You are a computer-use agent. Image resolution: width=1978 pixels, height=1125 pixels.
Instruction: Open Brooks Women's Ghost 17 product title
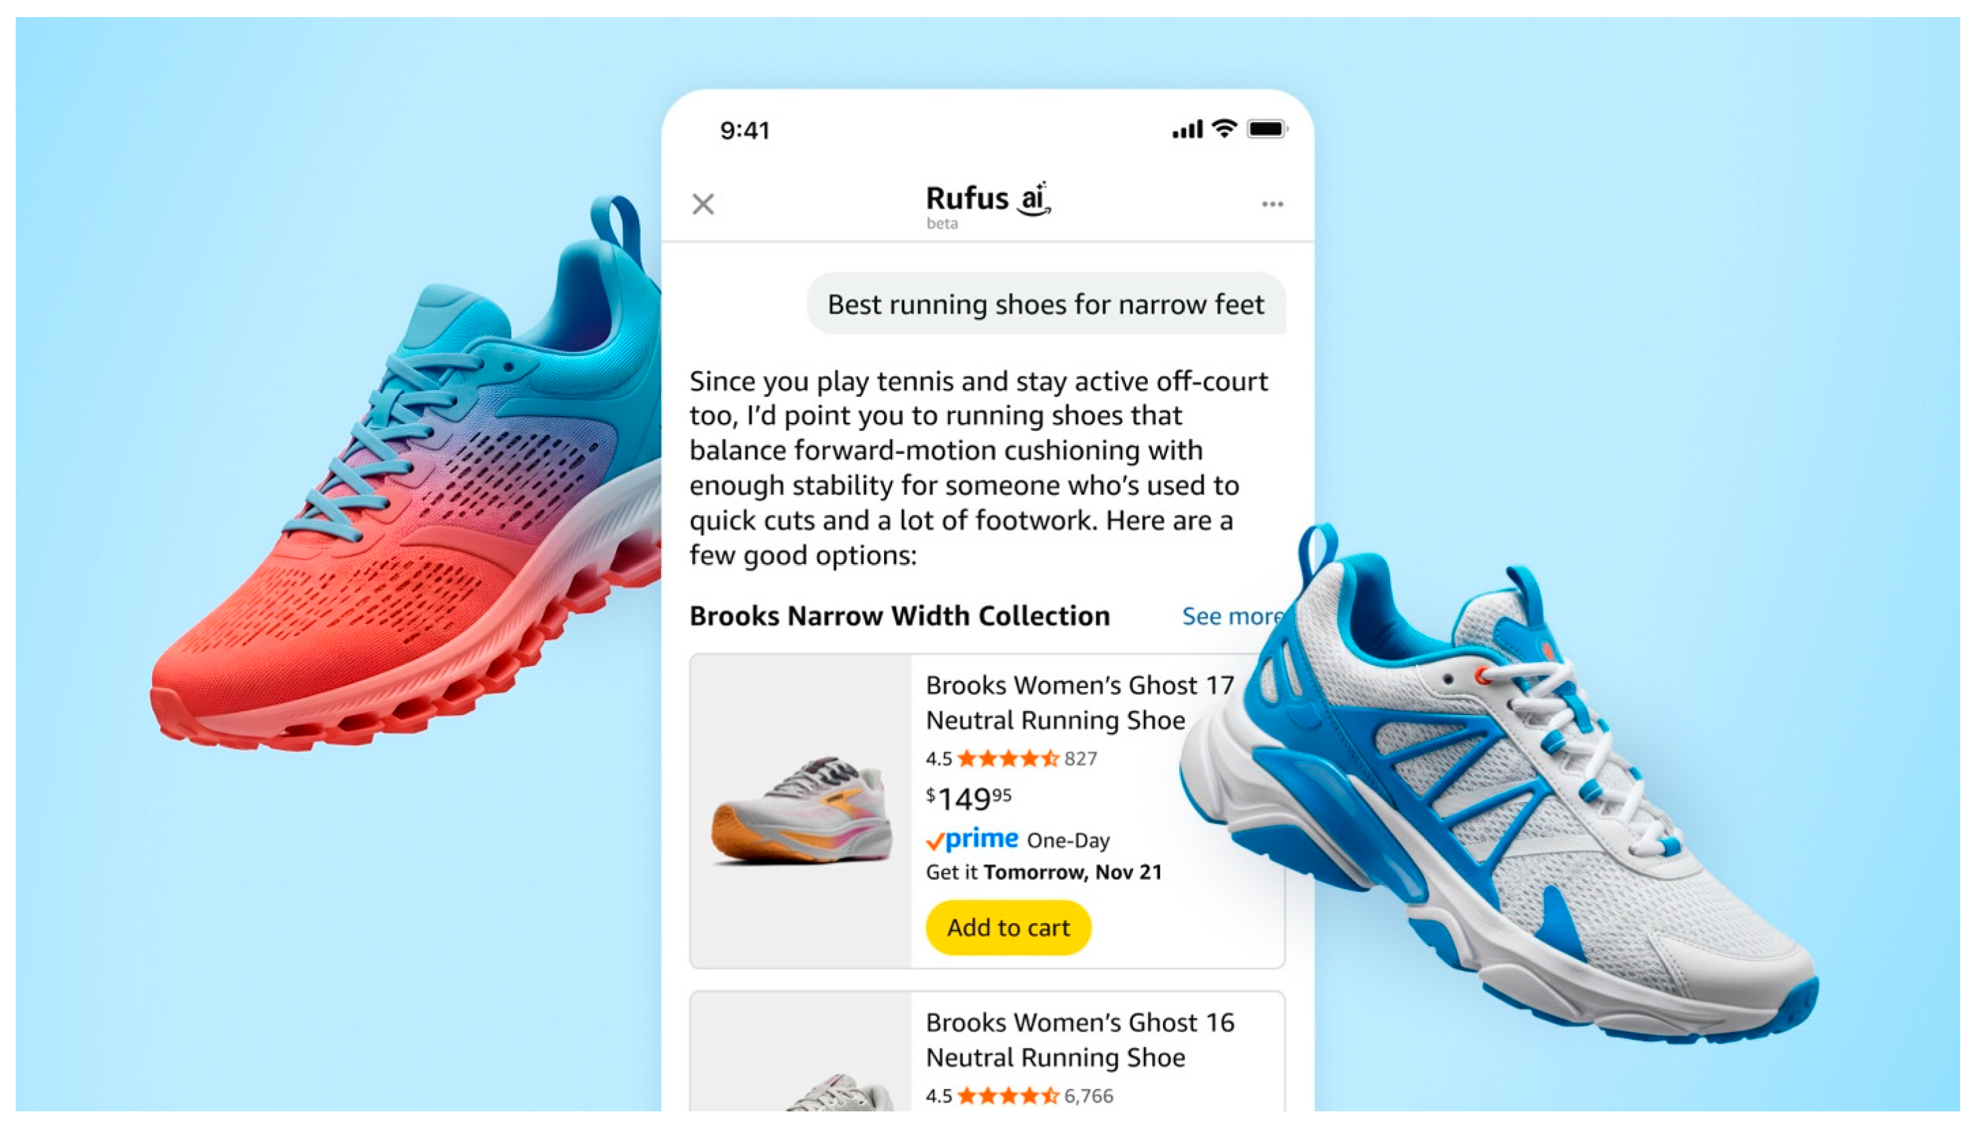(x=1079, y=702)
